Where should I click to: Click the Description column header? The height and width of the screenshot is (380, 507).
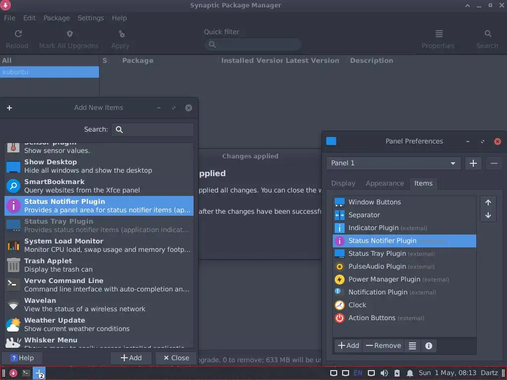pyautogui.click(x=371, y=61)
